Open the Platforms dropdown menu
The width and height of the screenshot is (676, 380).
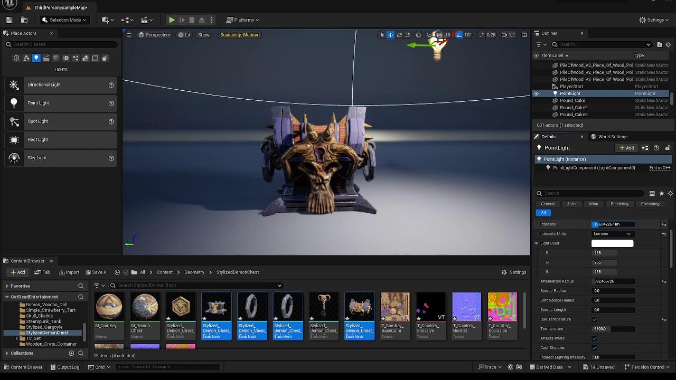tap(242, 20)
